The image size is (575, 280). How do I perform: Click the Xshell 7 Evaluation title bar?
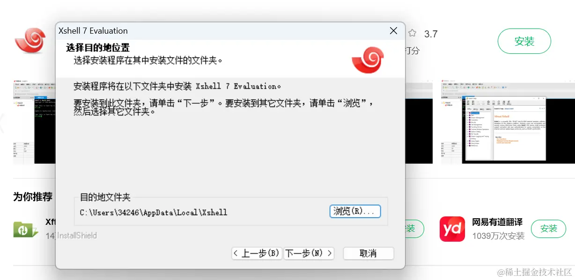pos(220,31)
